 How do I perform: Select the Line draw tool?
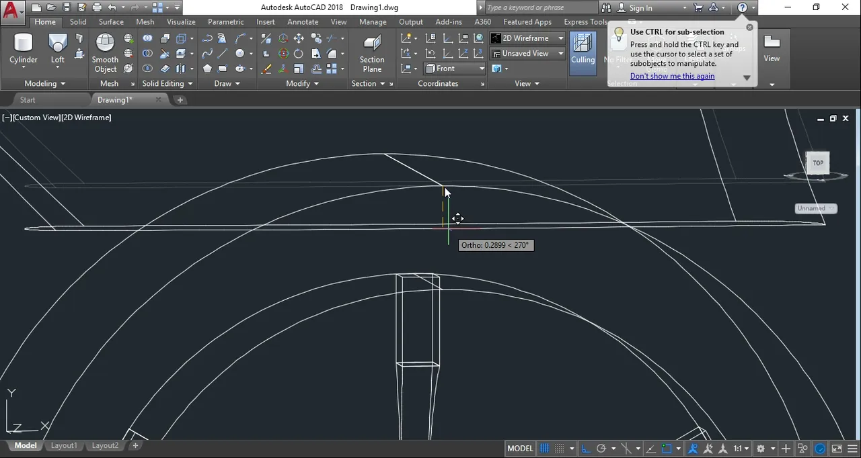pyautogui.click(x=223, y=54)
